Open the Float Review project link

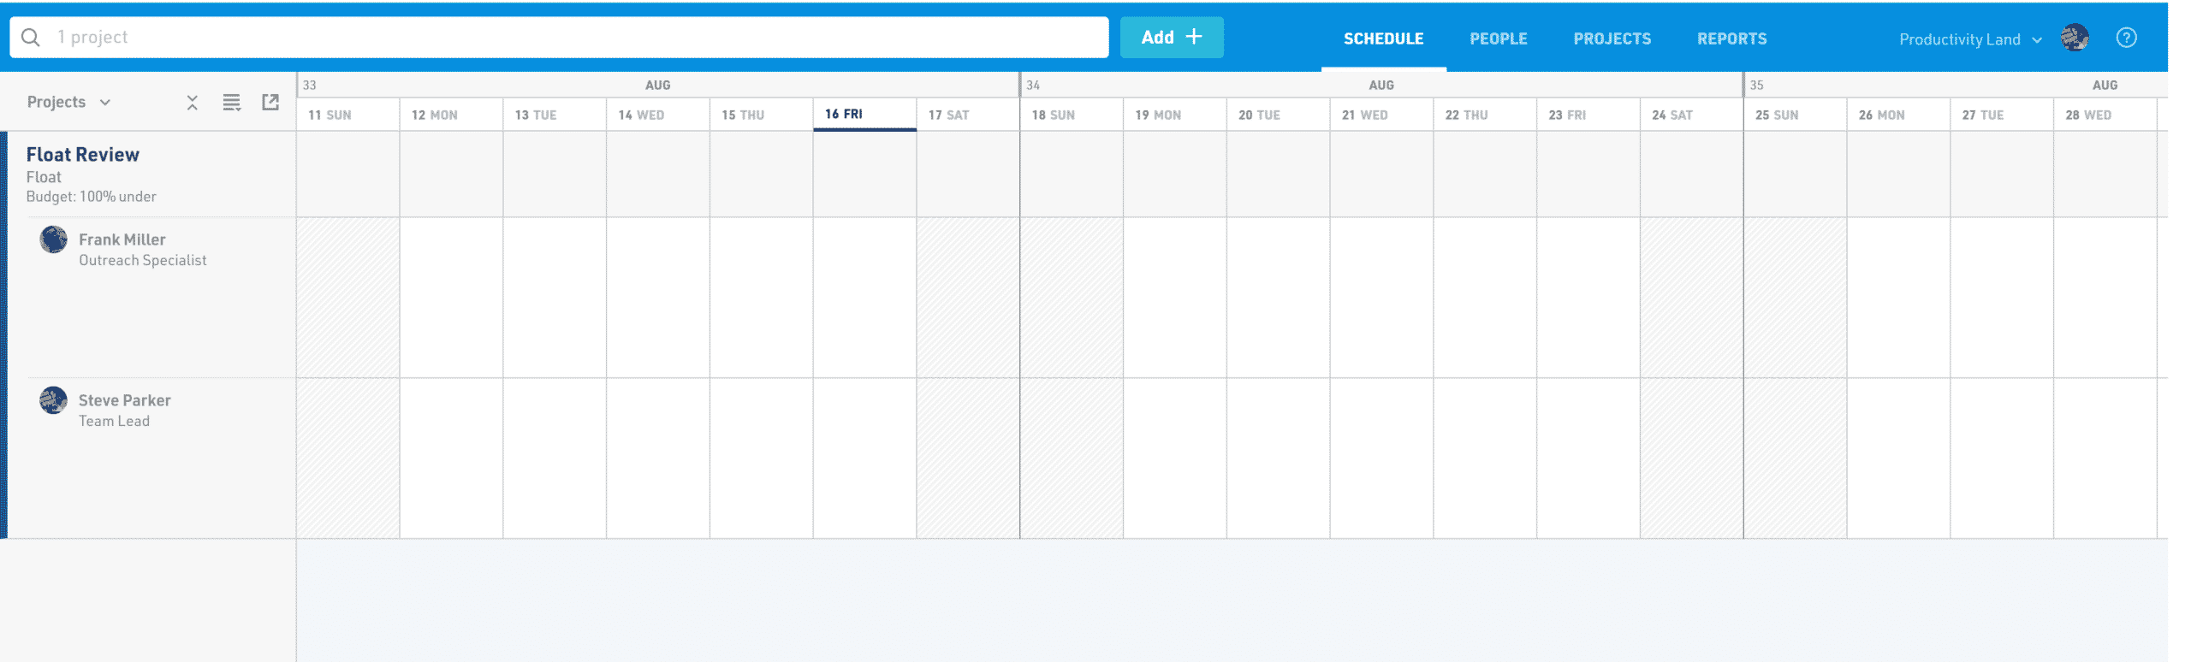coord(82,155)
